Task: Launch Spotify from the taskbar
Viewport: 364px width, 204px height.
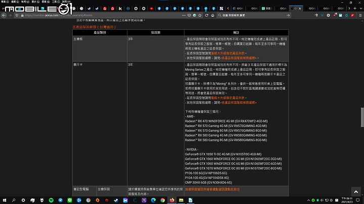Action: (51, 200)
